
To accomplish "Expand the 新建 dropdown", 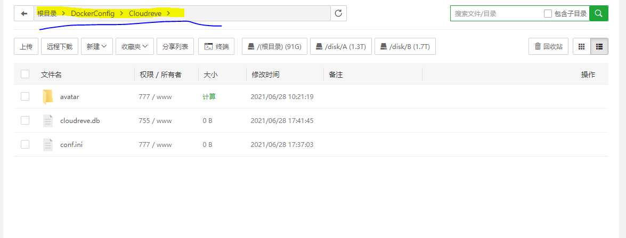I will click(97, 46).
